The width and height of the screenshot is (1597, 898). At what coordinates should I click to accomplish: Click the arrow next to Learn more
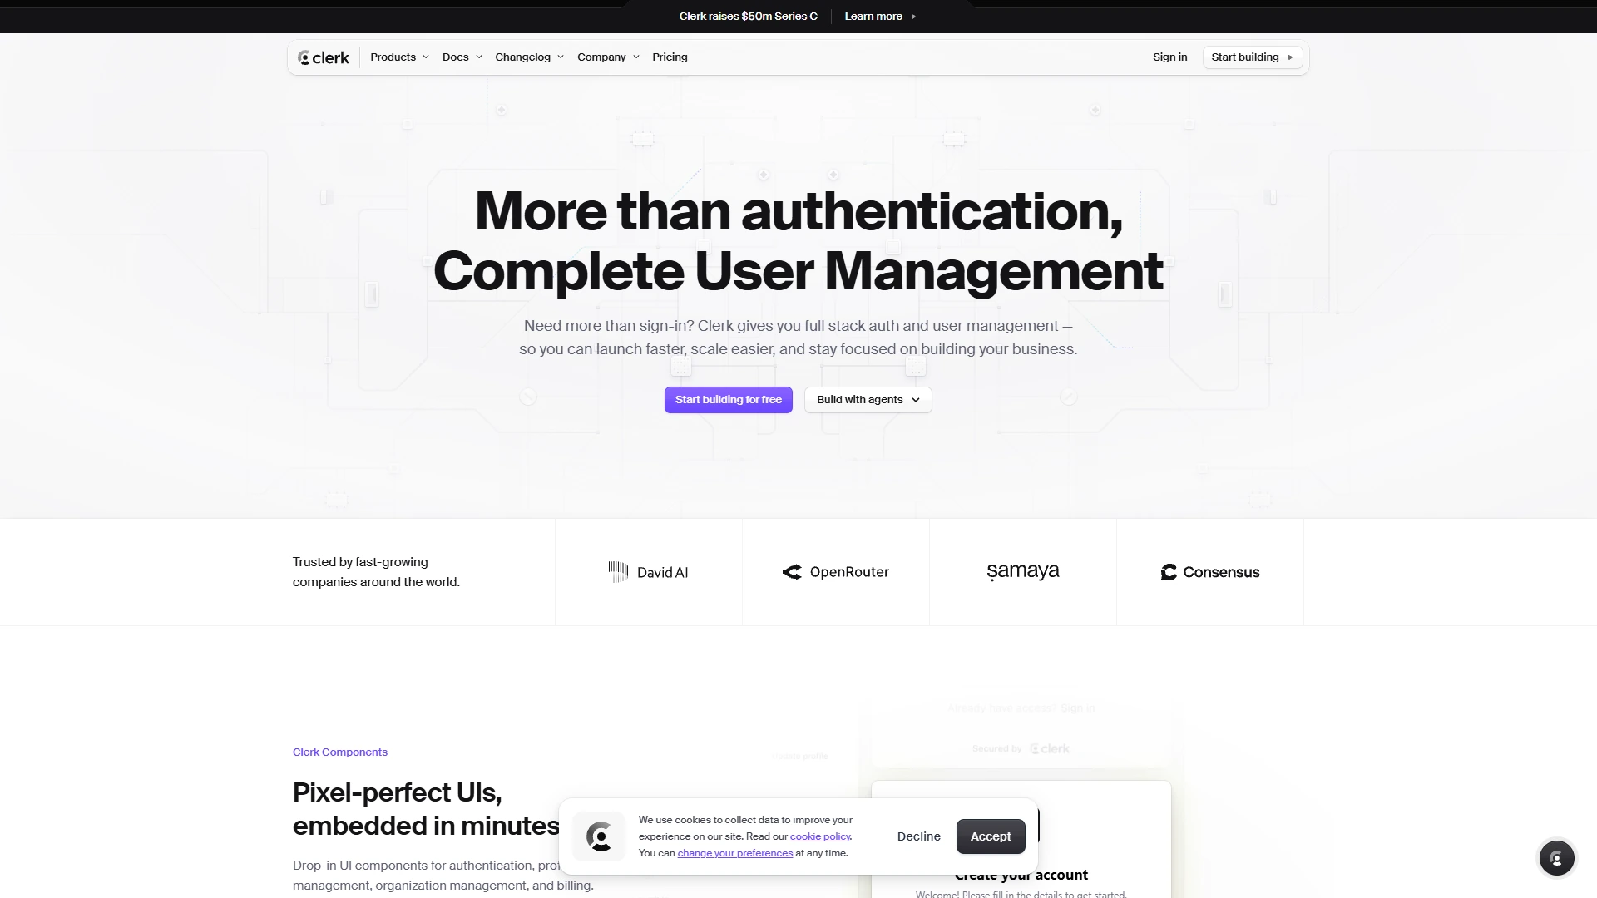913,17
